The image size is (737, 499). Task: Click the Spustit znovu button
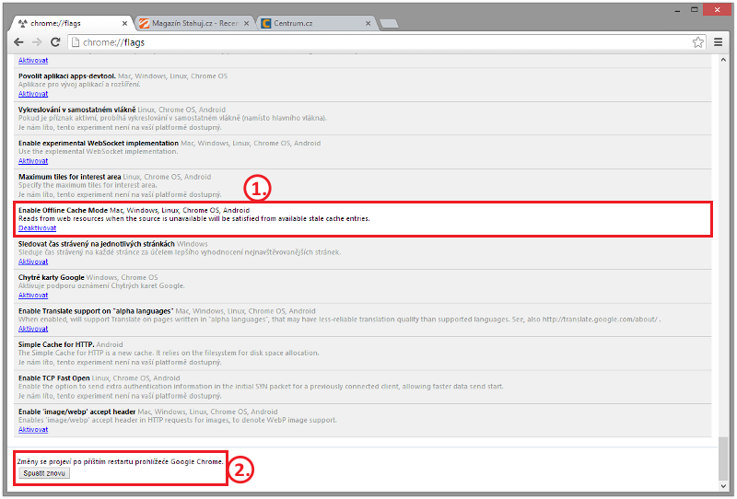(44, 473)
